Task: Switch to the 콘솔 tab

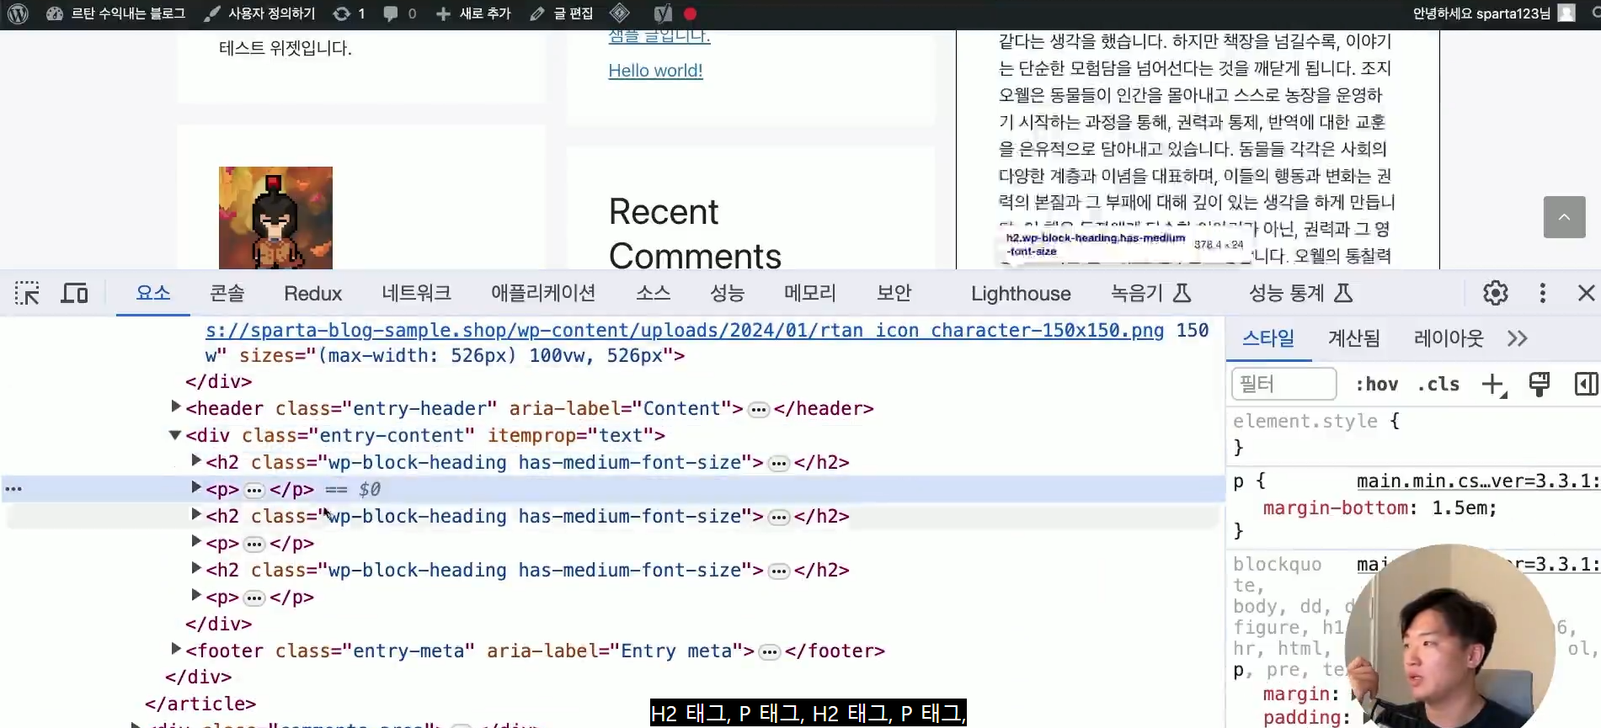Action: point(227,293)
